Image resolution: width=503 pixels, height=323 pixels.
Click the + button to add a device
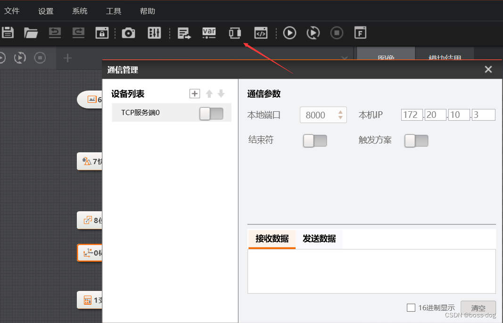[194, 93]
